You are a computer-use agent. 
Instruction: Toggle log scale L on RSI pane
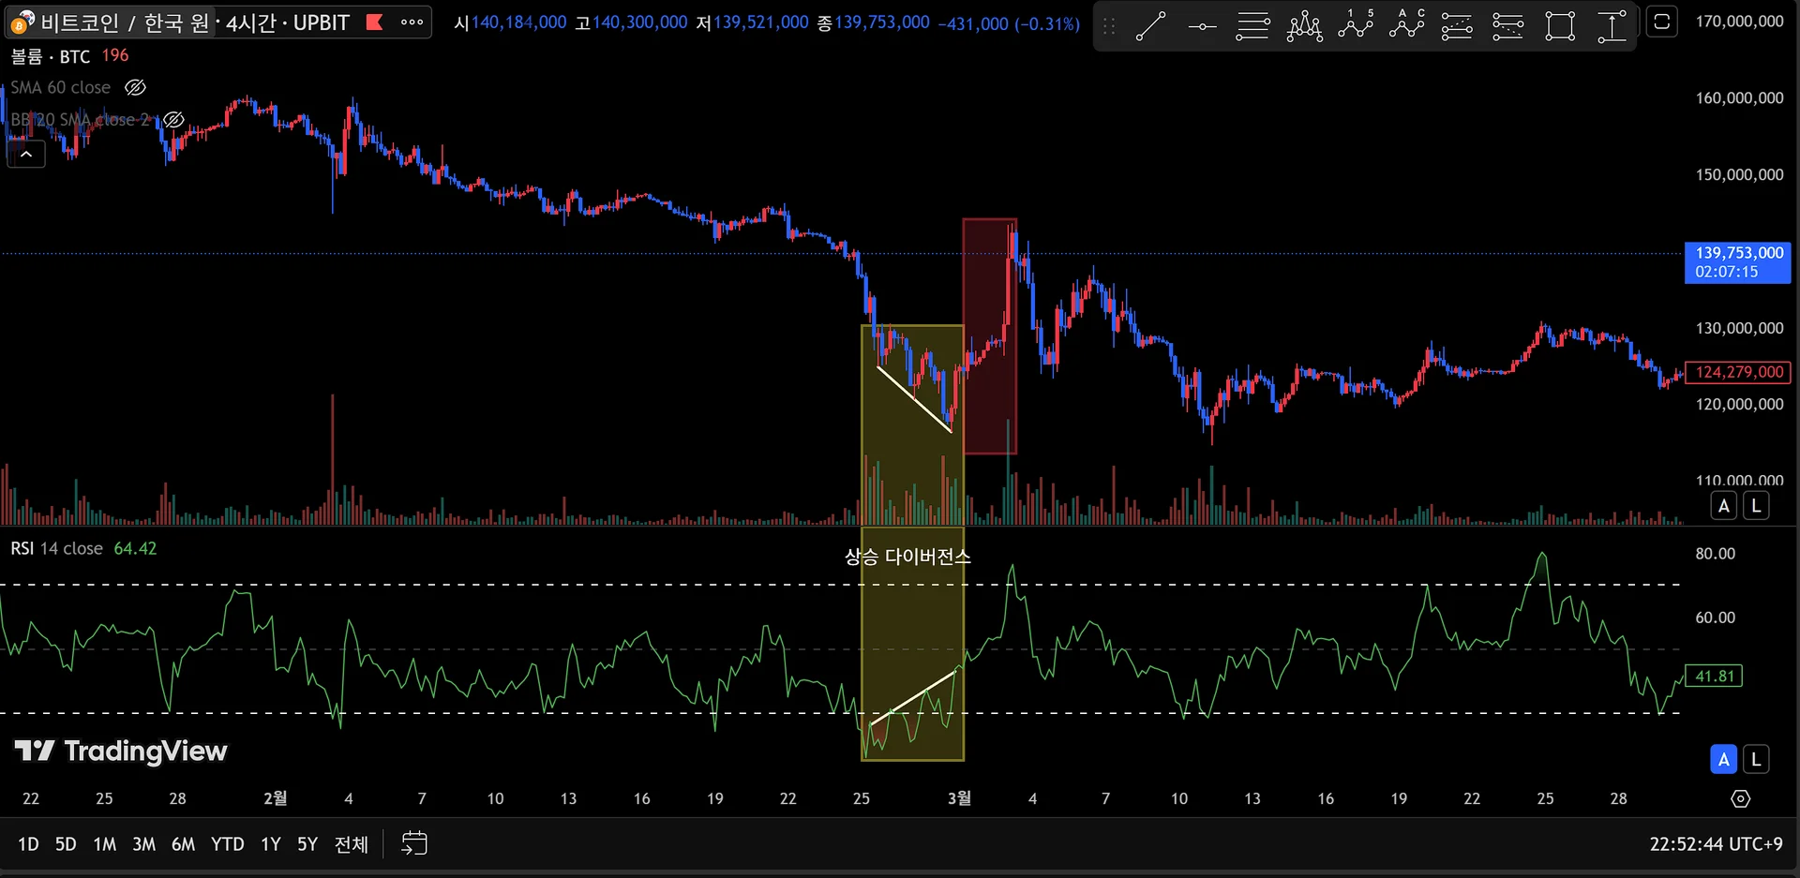pyautogui.click(x=1756, y=760)
